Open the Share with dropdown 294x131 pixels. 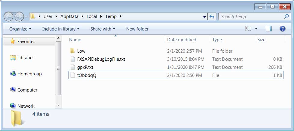tap(103, 29)
